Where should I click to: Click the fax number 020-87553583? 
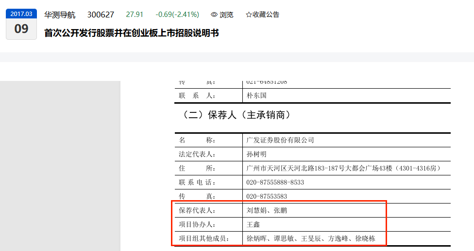tap(266, 196)
